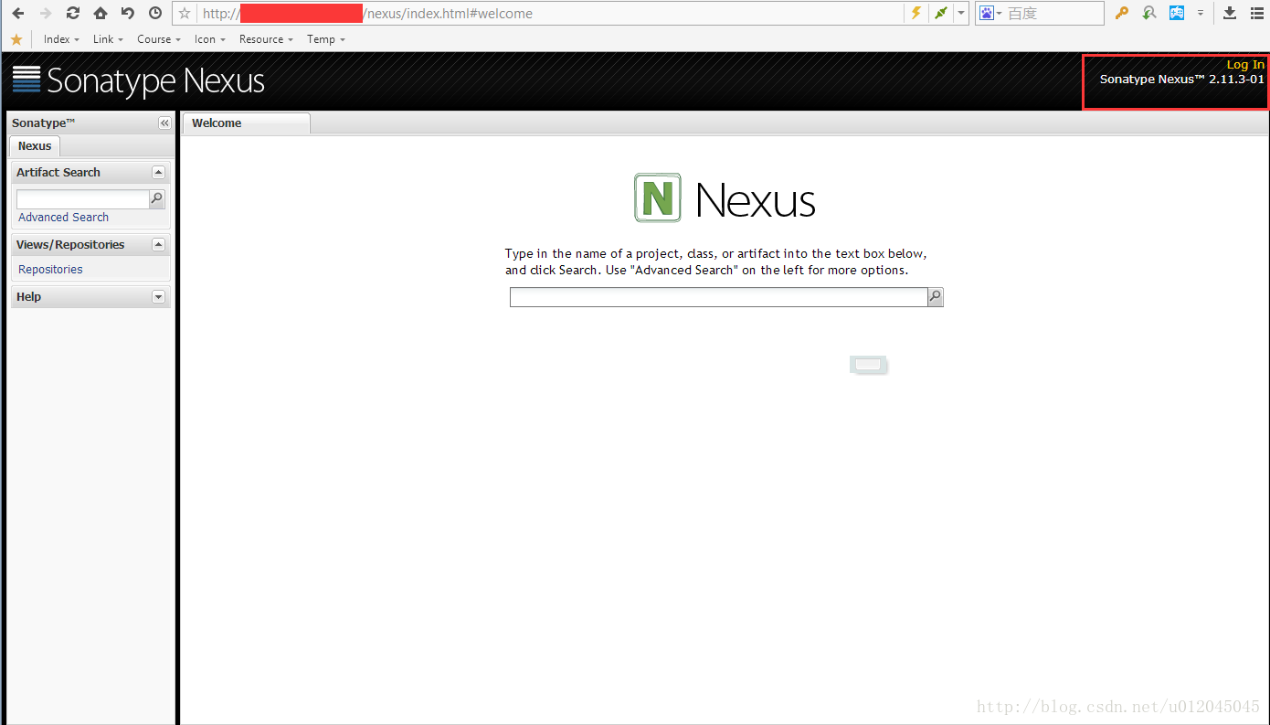
Task: Open the Icon bookmarks folder
Action: coord(210,39)
